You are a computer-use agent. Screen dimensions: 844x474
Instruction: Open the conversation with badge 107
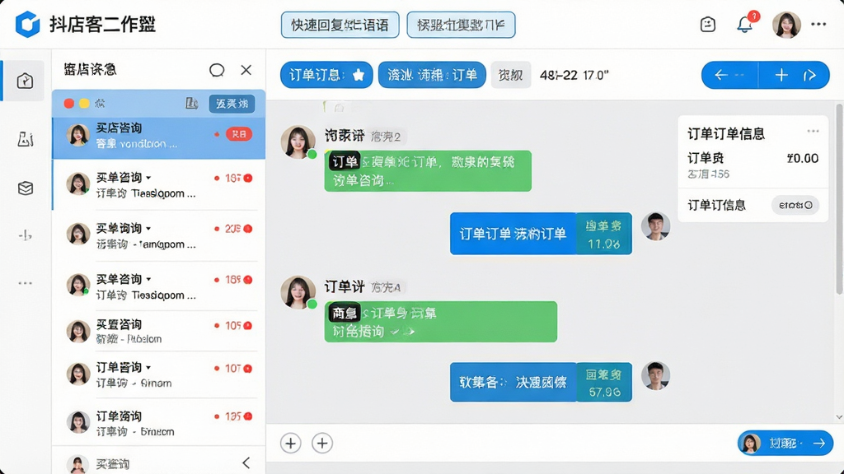[x=159, y=374]
